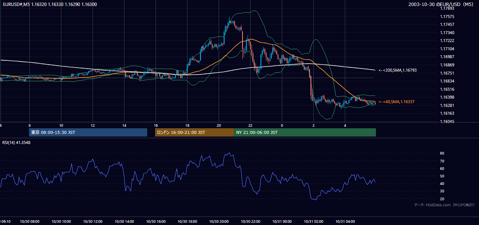Click the RSI 20 level label
Screen dimensions: 479x225
(442, 199)
